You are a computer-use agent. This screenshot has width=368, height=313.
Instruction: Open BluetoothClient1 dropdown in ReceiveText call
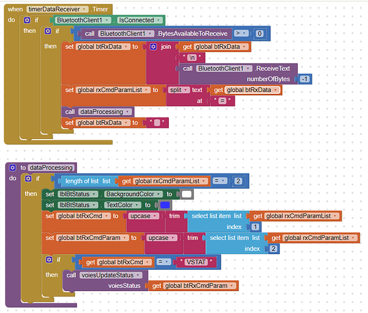pos(248,69)
